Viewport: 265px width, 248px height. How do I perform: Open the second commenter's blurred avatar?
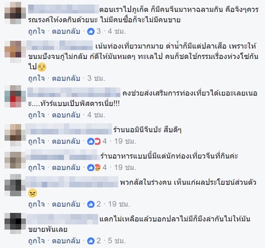click(15, 52)
